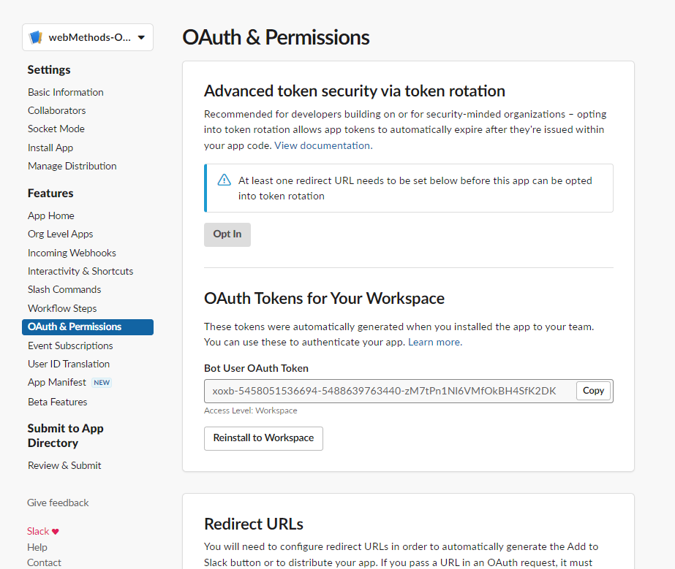The height and width of the screenshot is (569, 675).
Task: Select Incoming Webhooks in sidebar
Action: pos(72,253)
